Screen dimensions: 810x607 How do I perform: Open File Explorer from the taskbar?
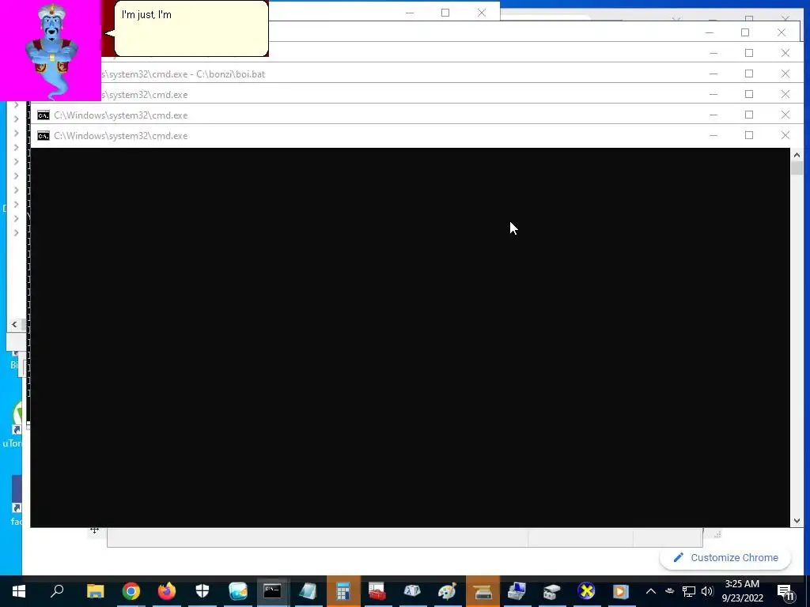pyautogui.click(x=95, y=591)
